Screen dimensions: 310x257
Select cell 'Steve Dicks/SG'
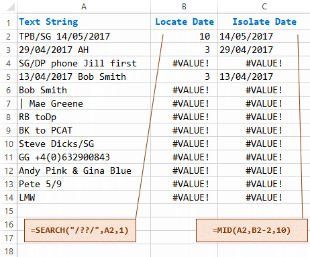[84, 144]
